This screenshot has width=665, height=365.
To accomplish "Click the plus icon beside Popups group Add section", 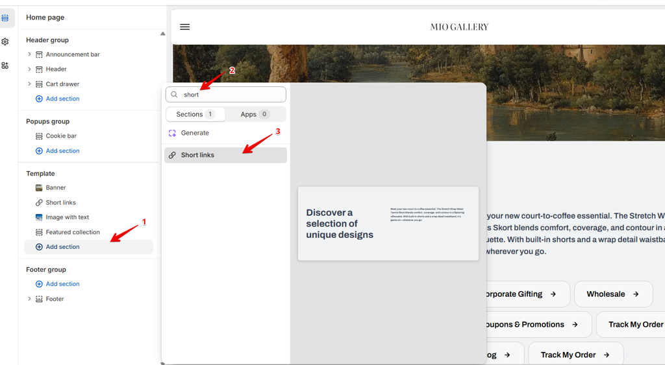I will (39, 151).
